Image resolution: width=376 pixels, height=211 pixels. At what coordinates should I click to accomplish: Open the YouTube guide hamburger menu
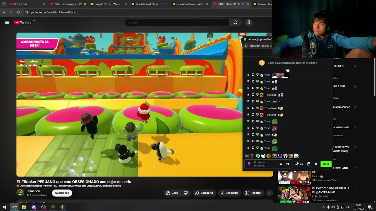click(7, 23)
